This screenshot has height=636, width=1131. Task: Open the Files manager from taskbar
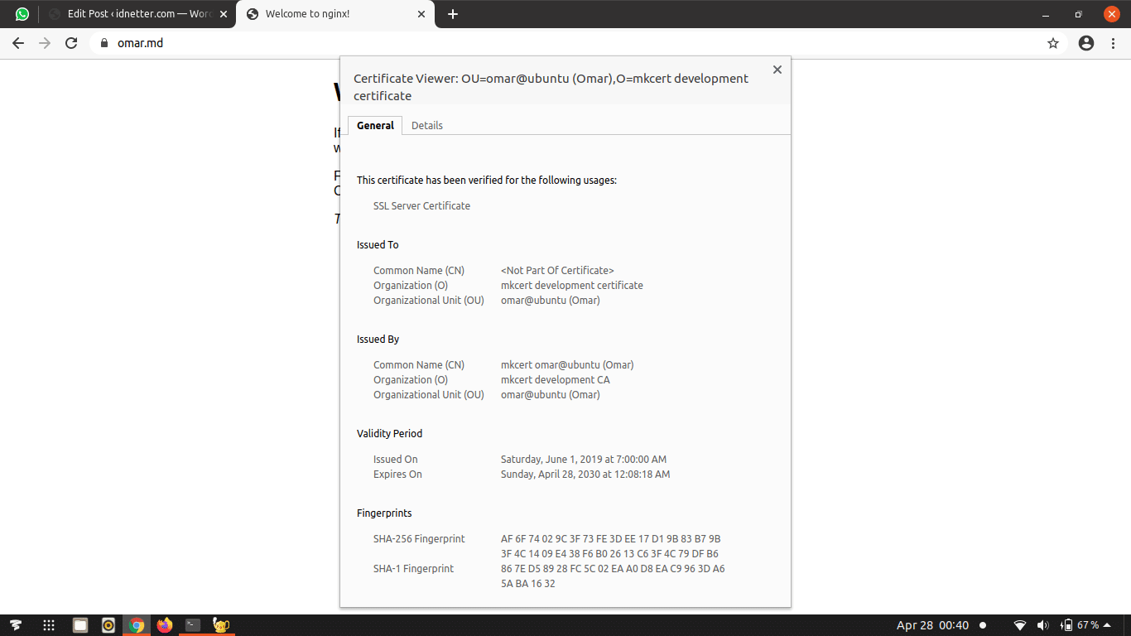pos(80,625)
